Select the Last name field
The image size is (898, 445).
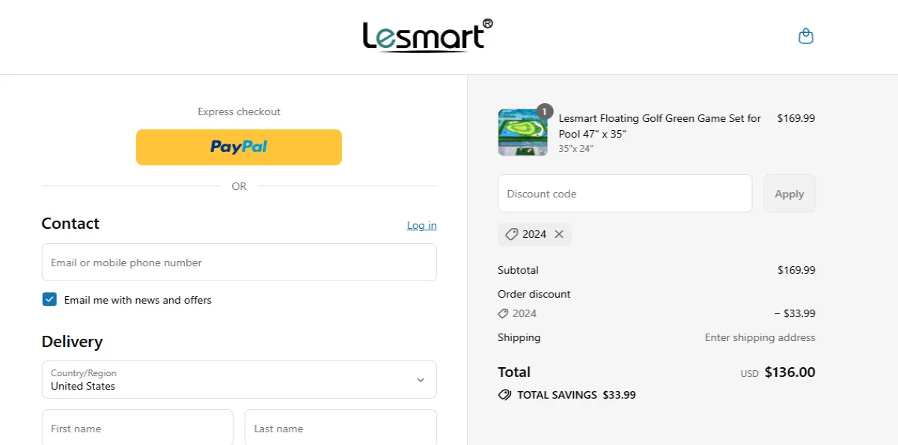coord(341,428)
